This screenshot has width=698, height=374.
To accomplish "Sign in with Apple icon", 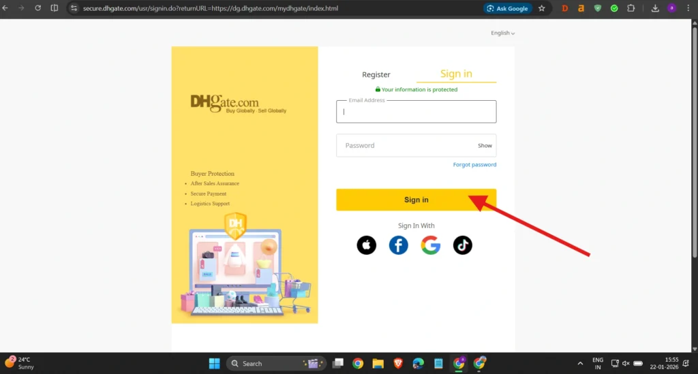I will (x=366, y=245).
